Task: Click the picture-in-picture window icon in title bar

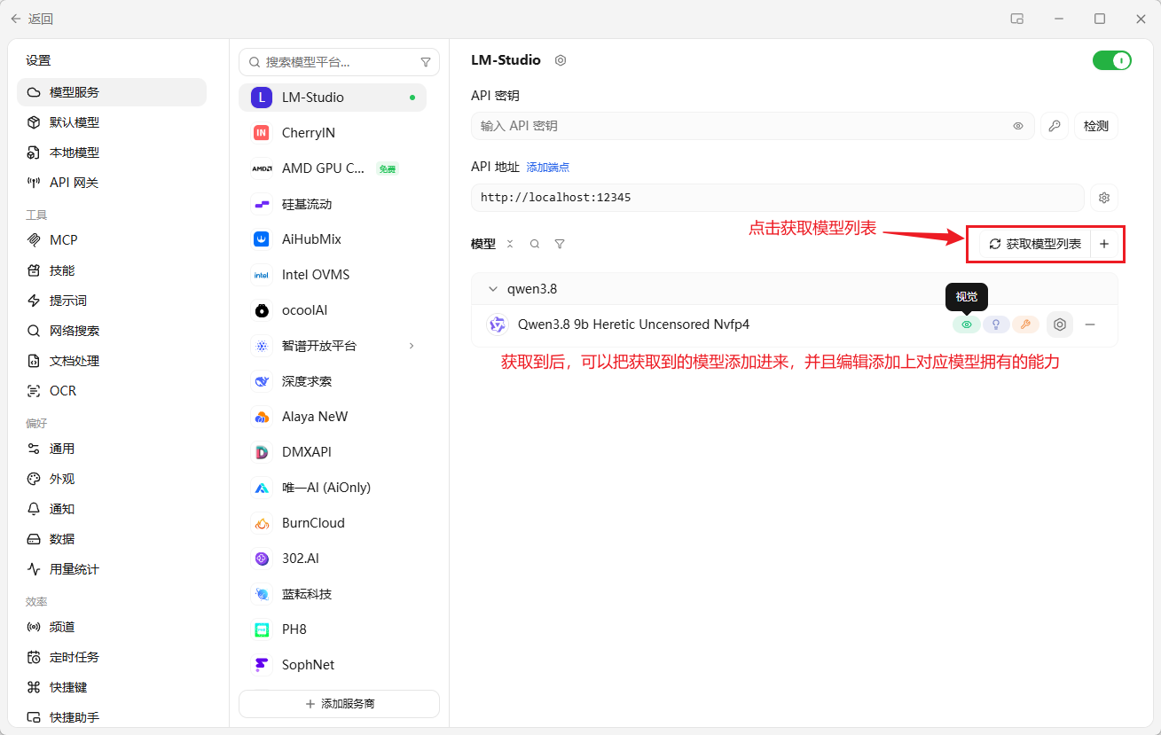Action: [x=1017, y=19]
